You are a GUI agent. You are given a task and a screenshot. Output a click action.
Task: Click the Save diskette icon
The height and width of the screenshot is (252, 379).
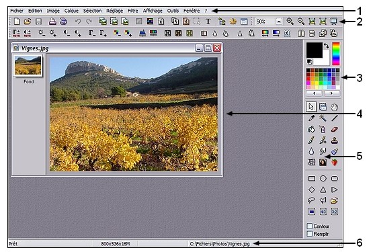[x=38, y=22]
